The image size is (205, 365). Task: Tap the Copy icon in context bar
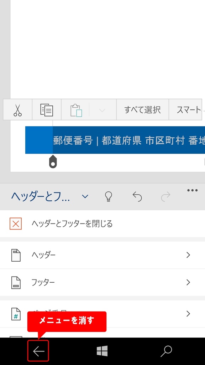(x=47, y=110)
